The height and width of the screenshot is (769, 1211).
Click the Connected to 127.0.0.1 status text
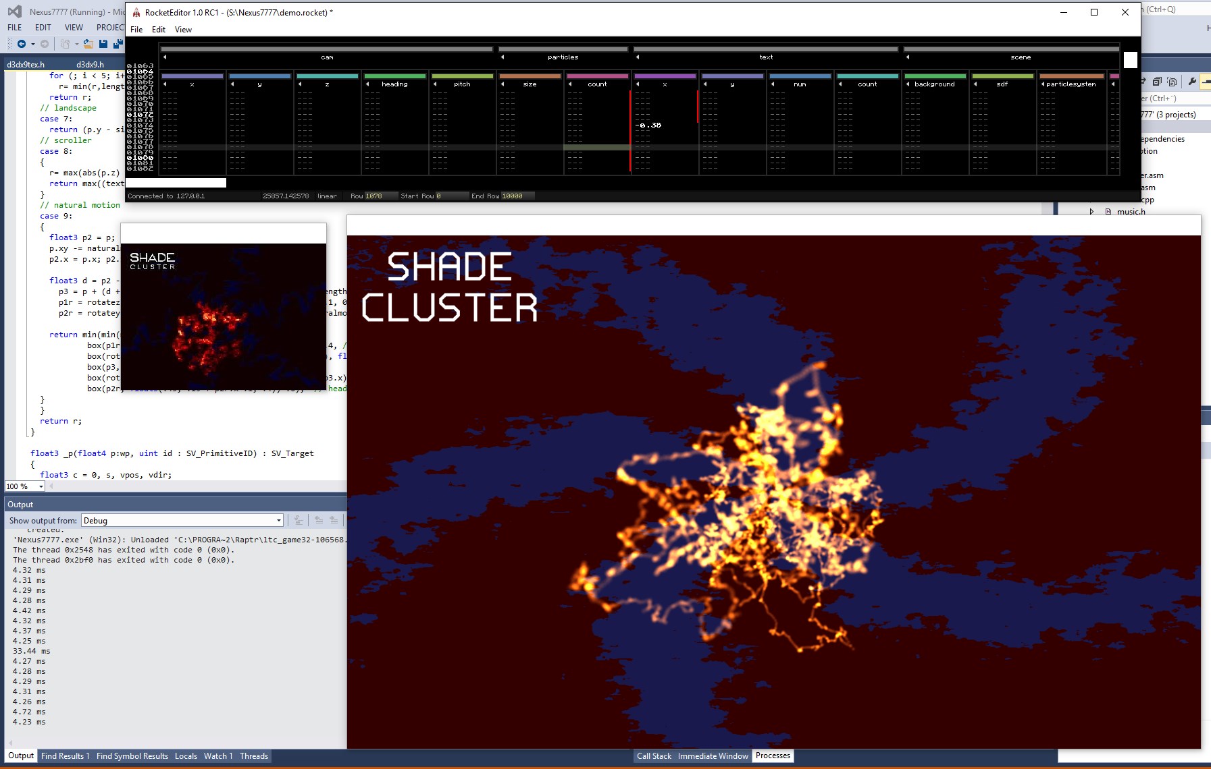coord(166,196)
